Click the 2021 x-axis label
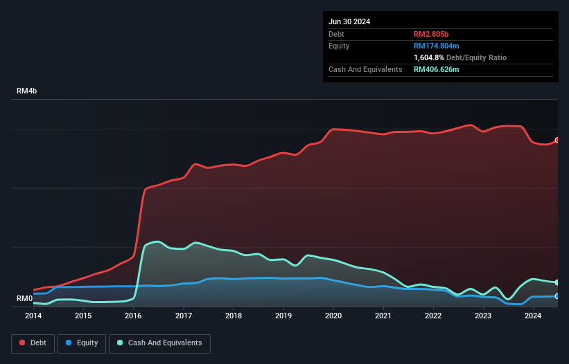569x364 pixels. coord(383,316)
